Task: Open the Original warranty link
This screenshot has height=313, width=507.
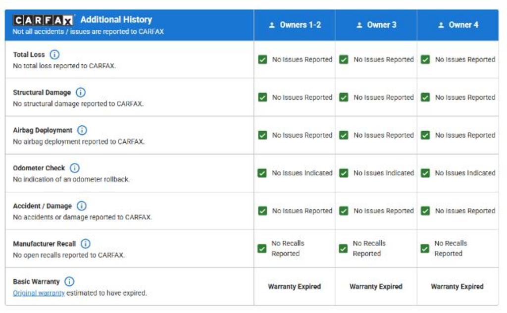Action: pyautogui.click(x=39, y=293)
